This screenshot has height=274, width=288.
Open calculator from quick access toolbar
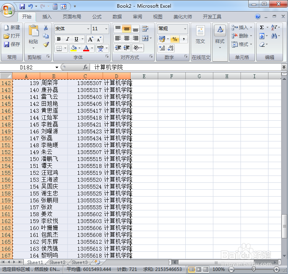click(55, 7)
